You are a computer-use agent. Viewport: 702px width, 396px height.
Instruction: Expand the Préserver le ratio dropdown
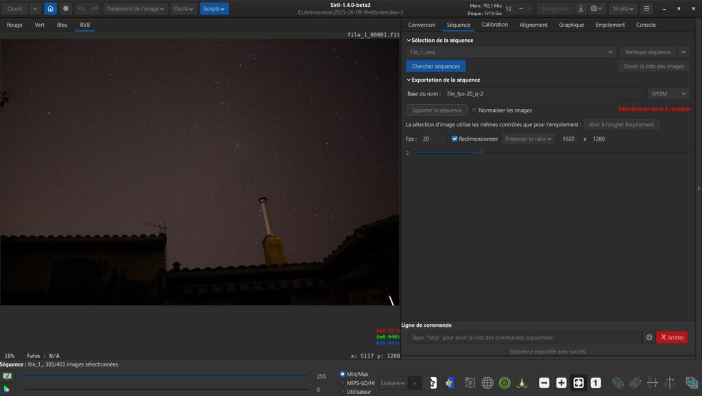tap(528, 139)
